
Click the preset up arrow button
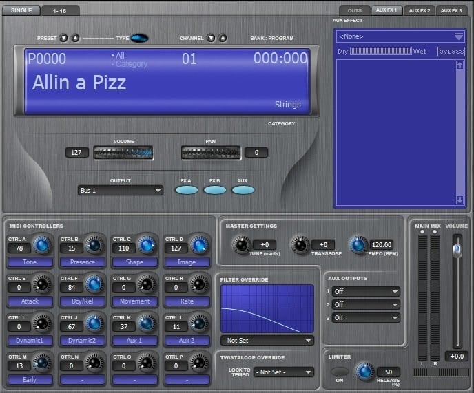(x=76, y=39)
